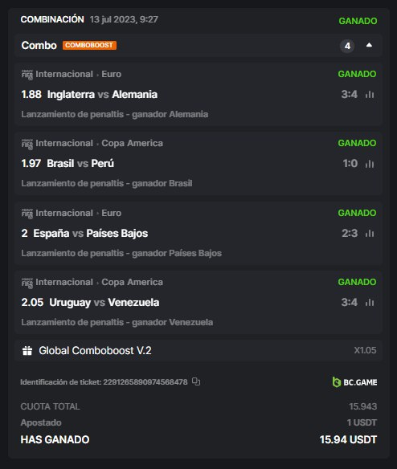Collapse the Combo selections with arrow
Image resolution: width=397 pixels, height=469 pixels.
tap(369, 45)
